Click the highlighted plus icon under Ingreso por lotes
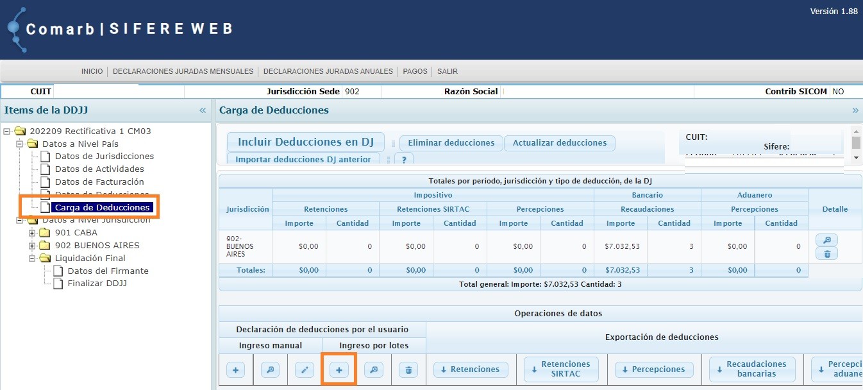863x390 pixels. click(339, 369)
